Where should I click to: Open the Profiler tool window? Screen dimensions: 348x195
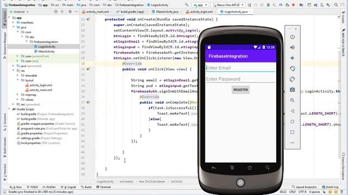tap(49, 187)
